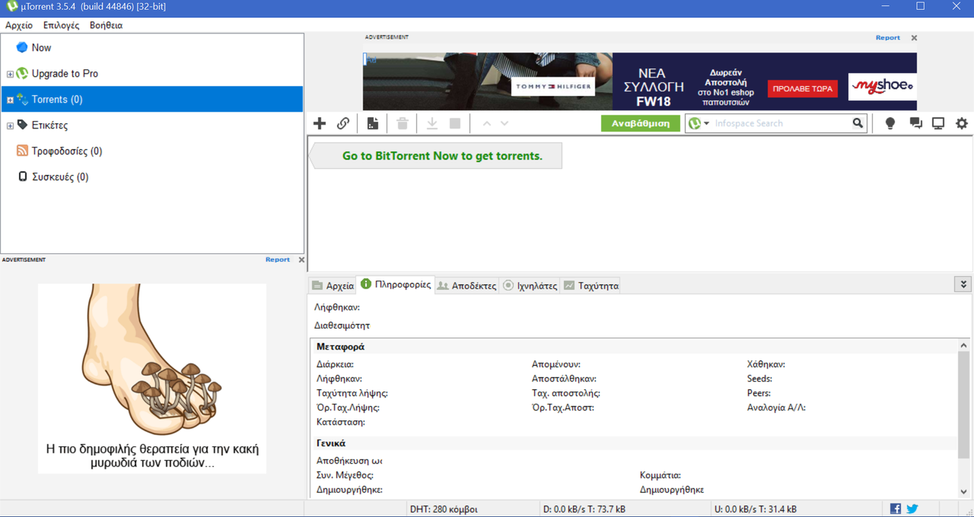This screenshot has height=517, width=974.
Task: Stop torrent square icon
Action: coord(455,123)
